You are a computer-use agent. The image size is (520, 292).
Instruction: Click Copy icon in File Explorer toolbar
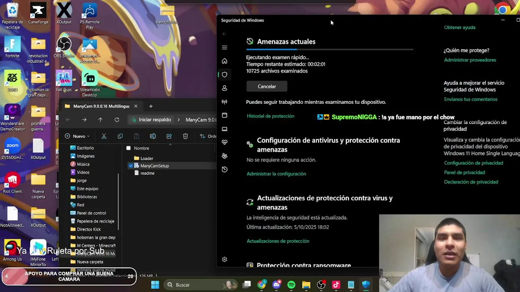coord(120,136)
